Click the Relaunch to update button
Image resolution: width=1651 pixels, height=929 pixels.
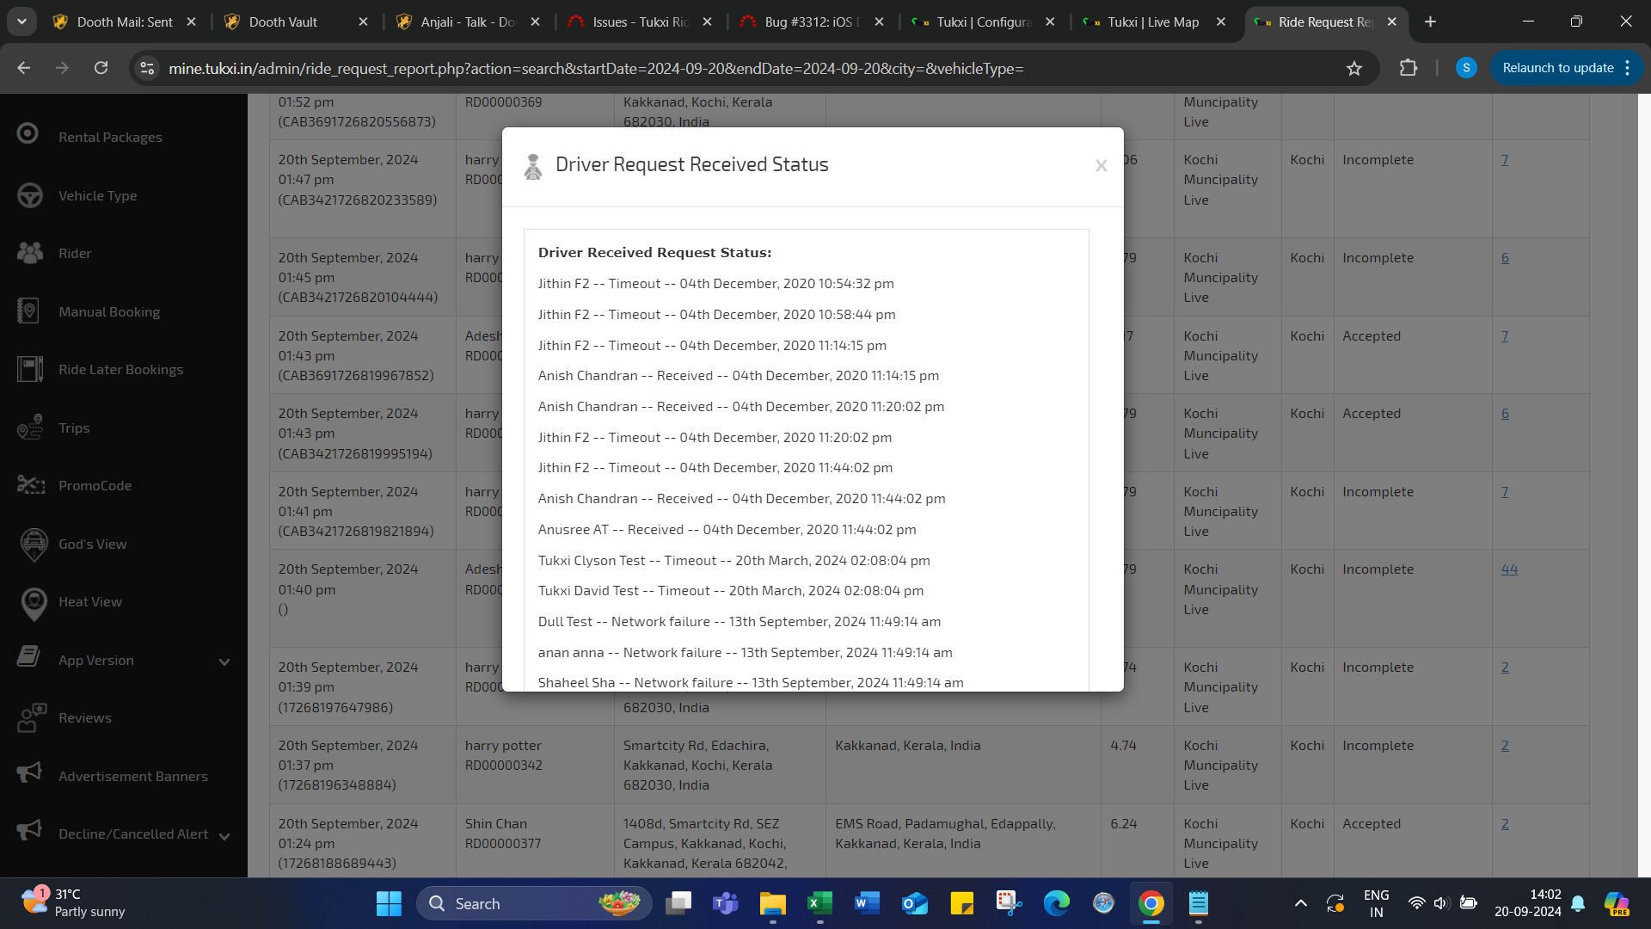[x=1557, y=68]
